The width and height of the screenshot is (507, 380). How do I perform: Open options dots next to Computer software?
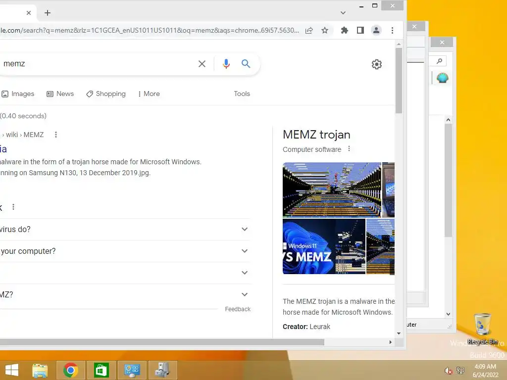coord(349,149)
